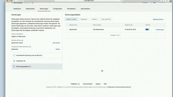Viewport: 173px width, 97px height.
Task: Click the Zeitplanname column header
Action: [x=73, y=25]
